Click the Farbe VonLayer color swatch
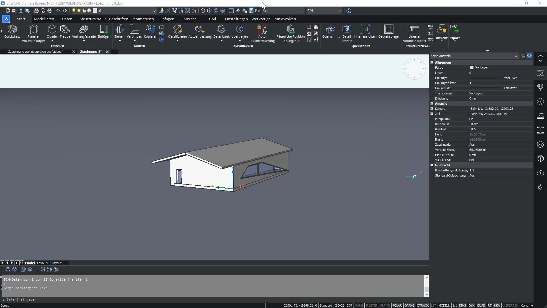The image size is (547, 308). 472,68
